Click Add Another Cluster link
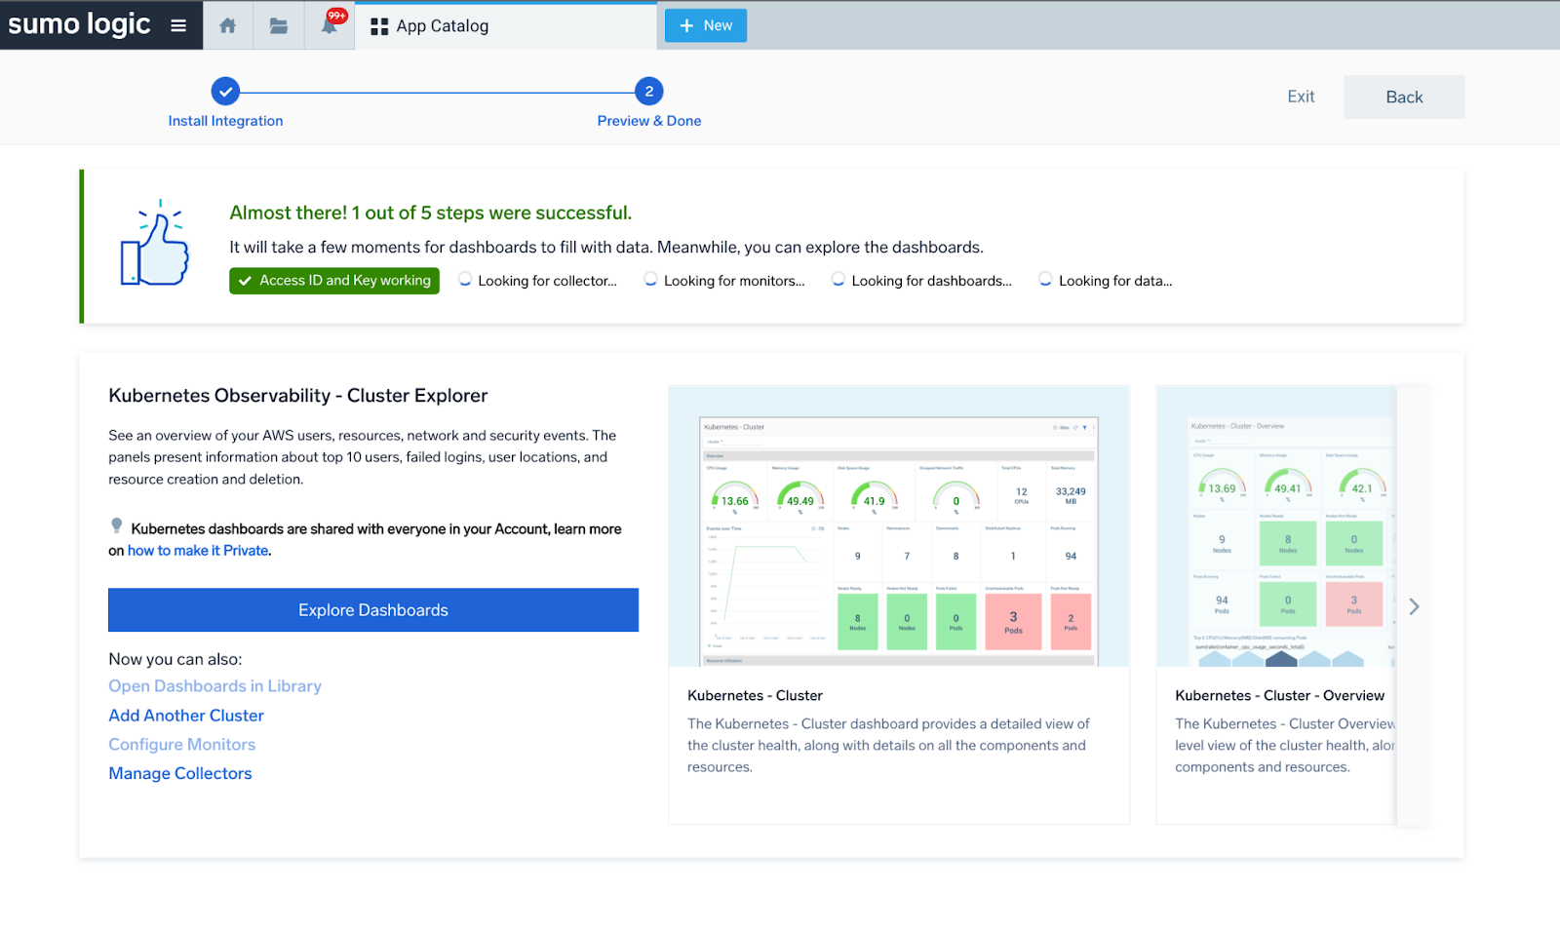The width and height of the screenshot is (1560, 932). [x=186, y=716]
